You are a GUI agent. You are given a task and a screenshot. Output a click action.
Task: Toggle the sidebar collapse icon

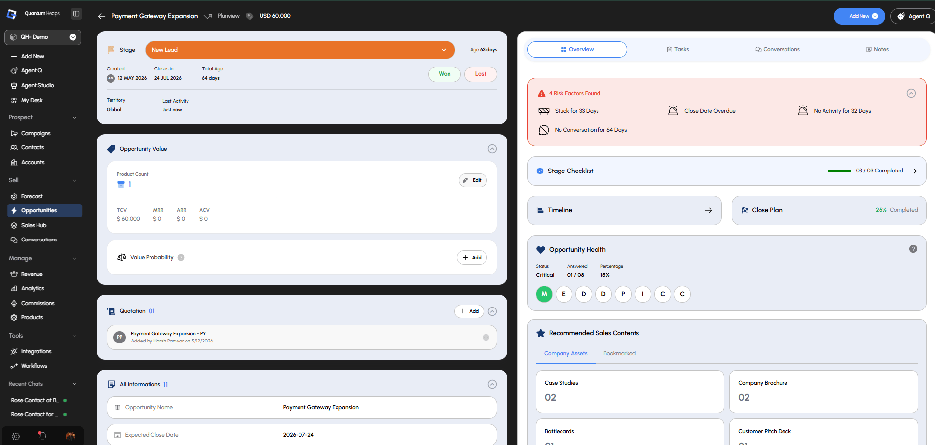pos(76,14)
